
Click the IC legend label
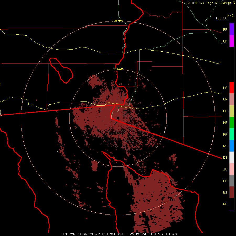225,169
